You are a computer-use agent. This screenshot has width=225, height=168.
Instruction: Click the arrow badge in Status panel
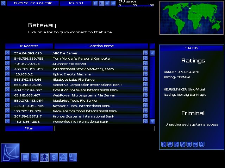click(183, 144)
